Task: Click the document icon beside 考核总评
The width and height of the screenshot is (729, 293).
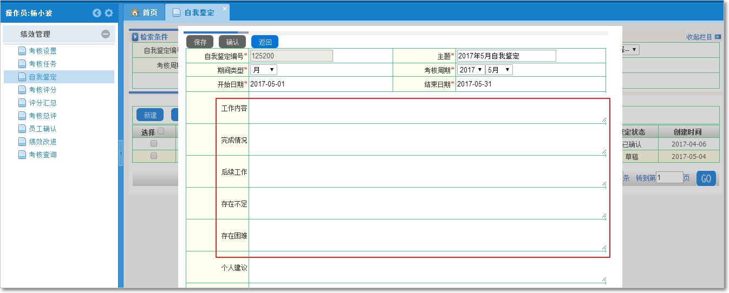Action: 22,116
